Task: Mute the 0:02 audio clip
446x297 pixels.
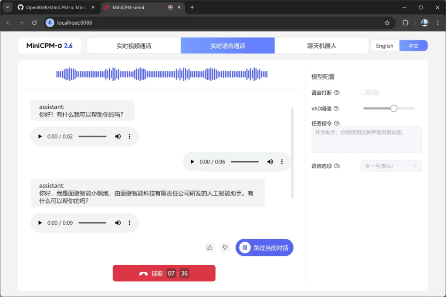Action: (118, 137)
